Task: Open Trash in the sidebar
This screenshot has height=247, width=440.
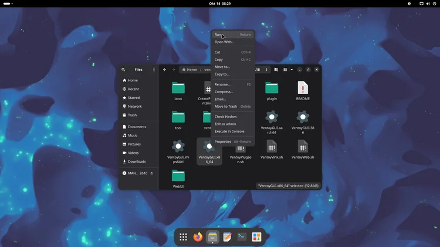Action: click(x=138, y=115)
